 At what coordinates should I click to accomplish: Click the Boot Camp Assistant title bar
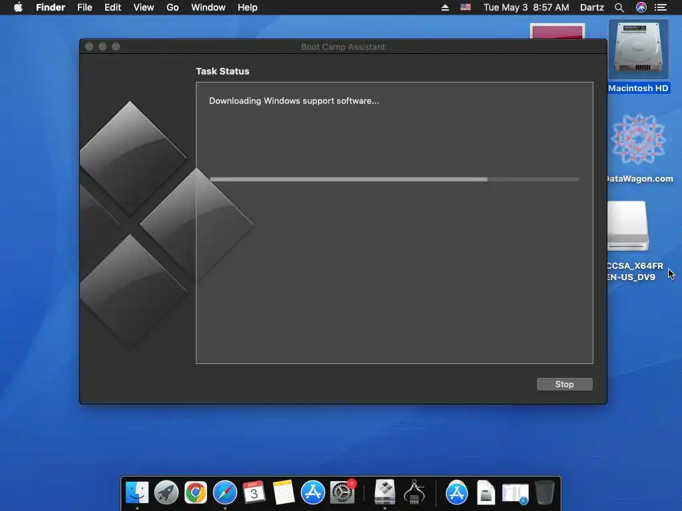coord(343,47)
